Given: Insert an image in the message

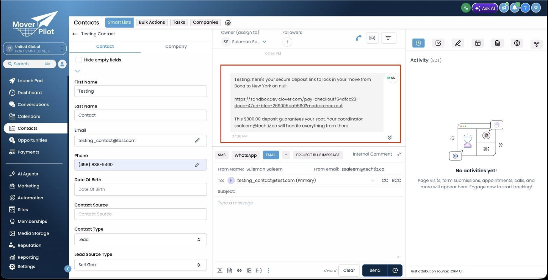Looking at the screenshot, I should pyautogui.click(x=249, y=271).
